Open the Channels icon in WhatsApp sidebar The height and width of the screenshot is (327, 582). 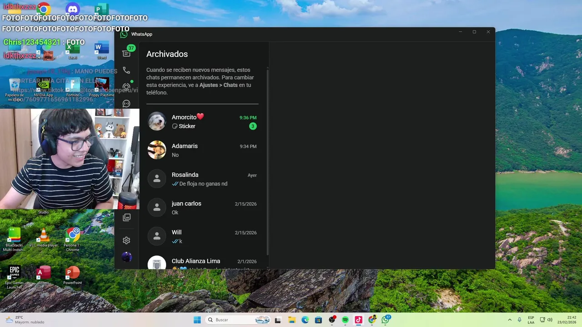tap(126, 104)
